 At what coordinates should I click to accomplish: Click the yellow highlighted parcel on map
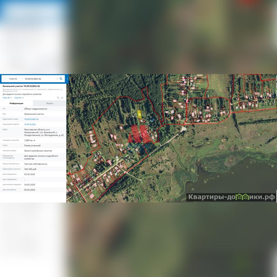[139, 114]
